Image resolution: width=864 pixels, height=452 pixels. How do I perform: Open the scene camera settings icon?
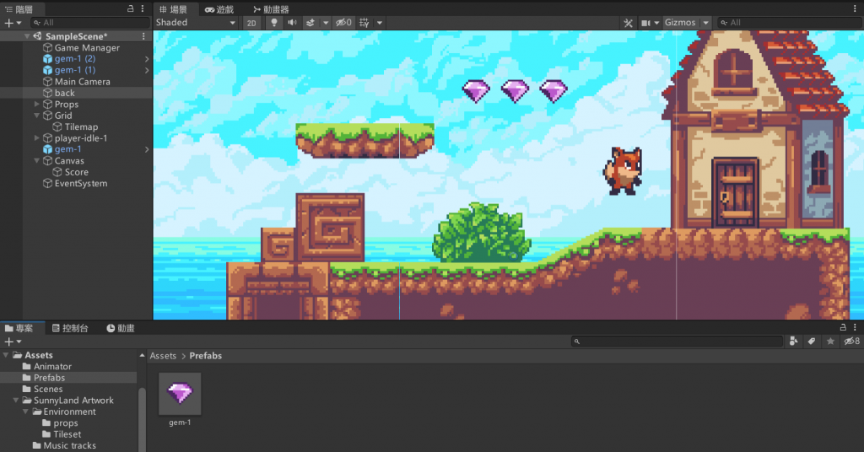[x=645, y=23]
